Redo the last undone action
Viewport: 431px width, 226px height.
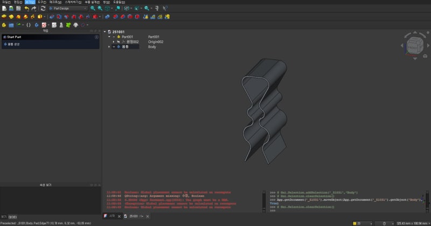[34, 9]
